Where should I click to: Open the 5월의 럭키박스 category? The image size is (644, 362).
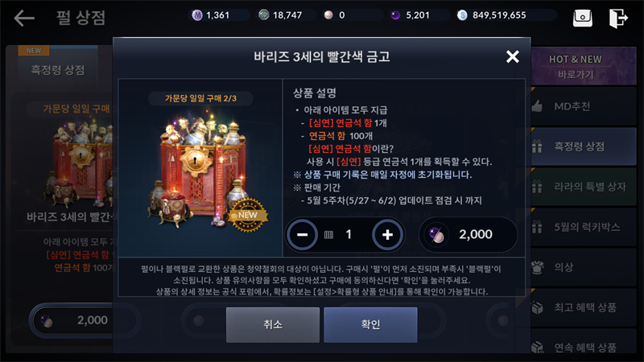pyautogui.click(x=584, y=227)
